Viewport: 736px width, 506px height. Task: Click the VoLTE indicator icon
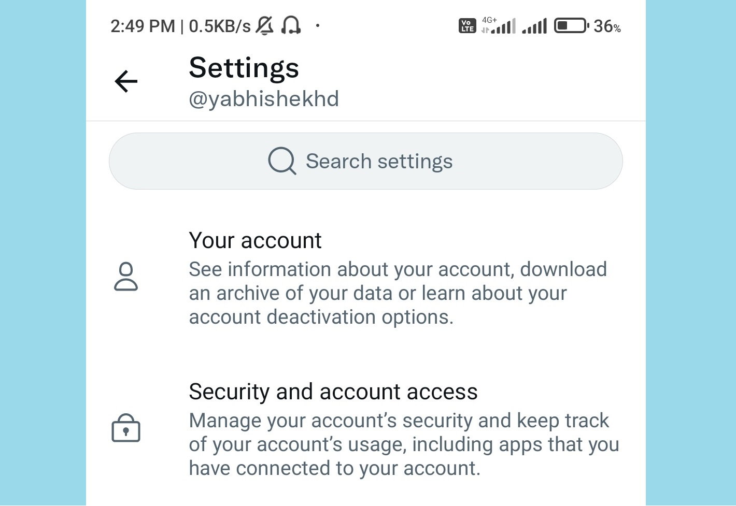point(467,26)
